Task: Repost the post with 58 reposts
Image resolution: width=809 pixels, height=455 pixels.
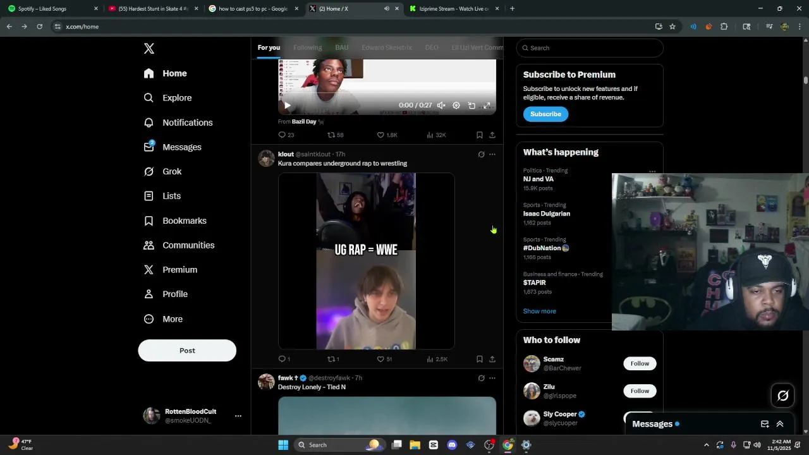Action: [336, 135]
